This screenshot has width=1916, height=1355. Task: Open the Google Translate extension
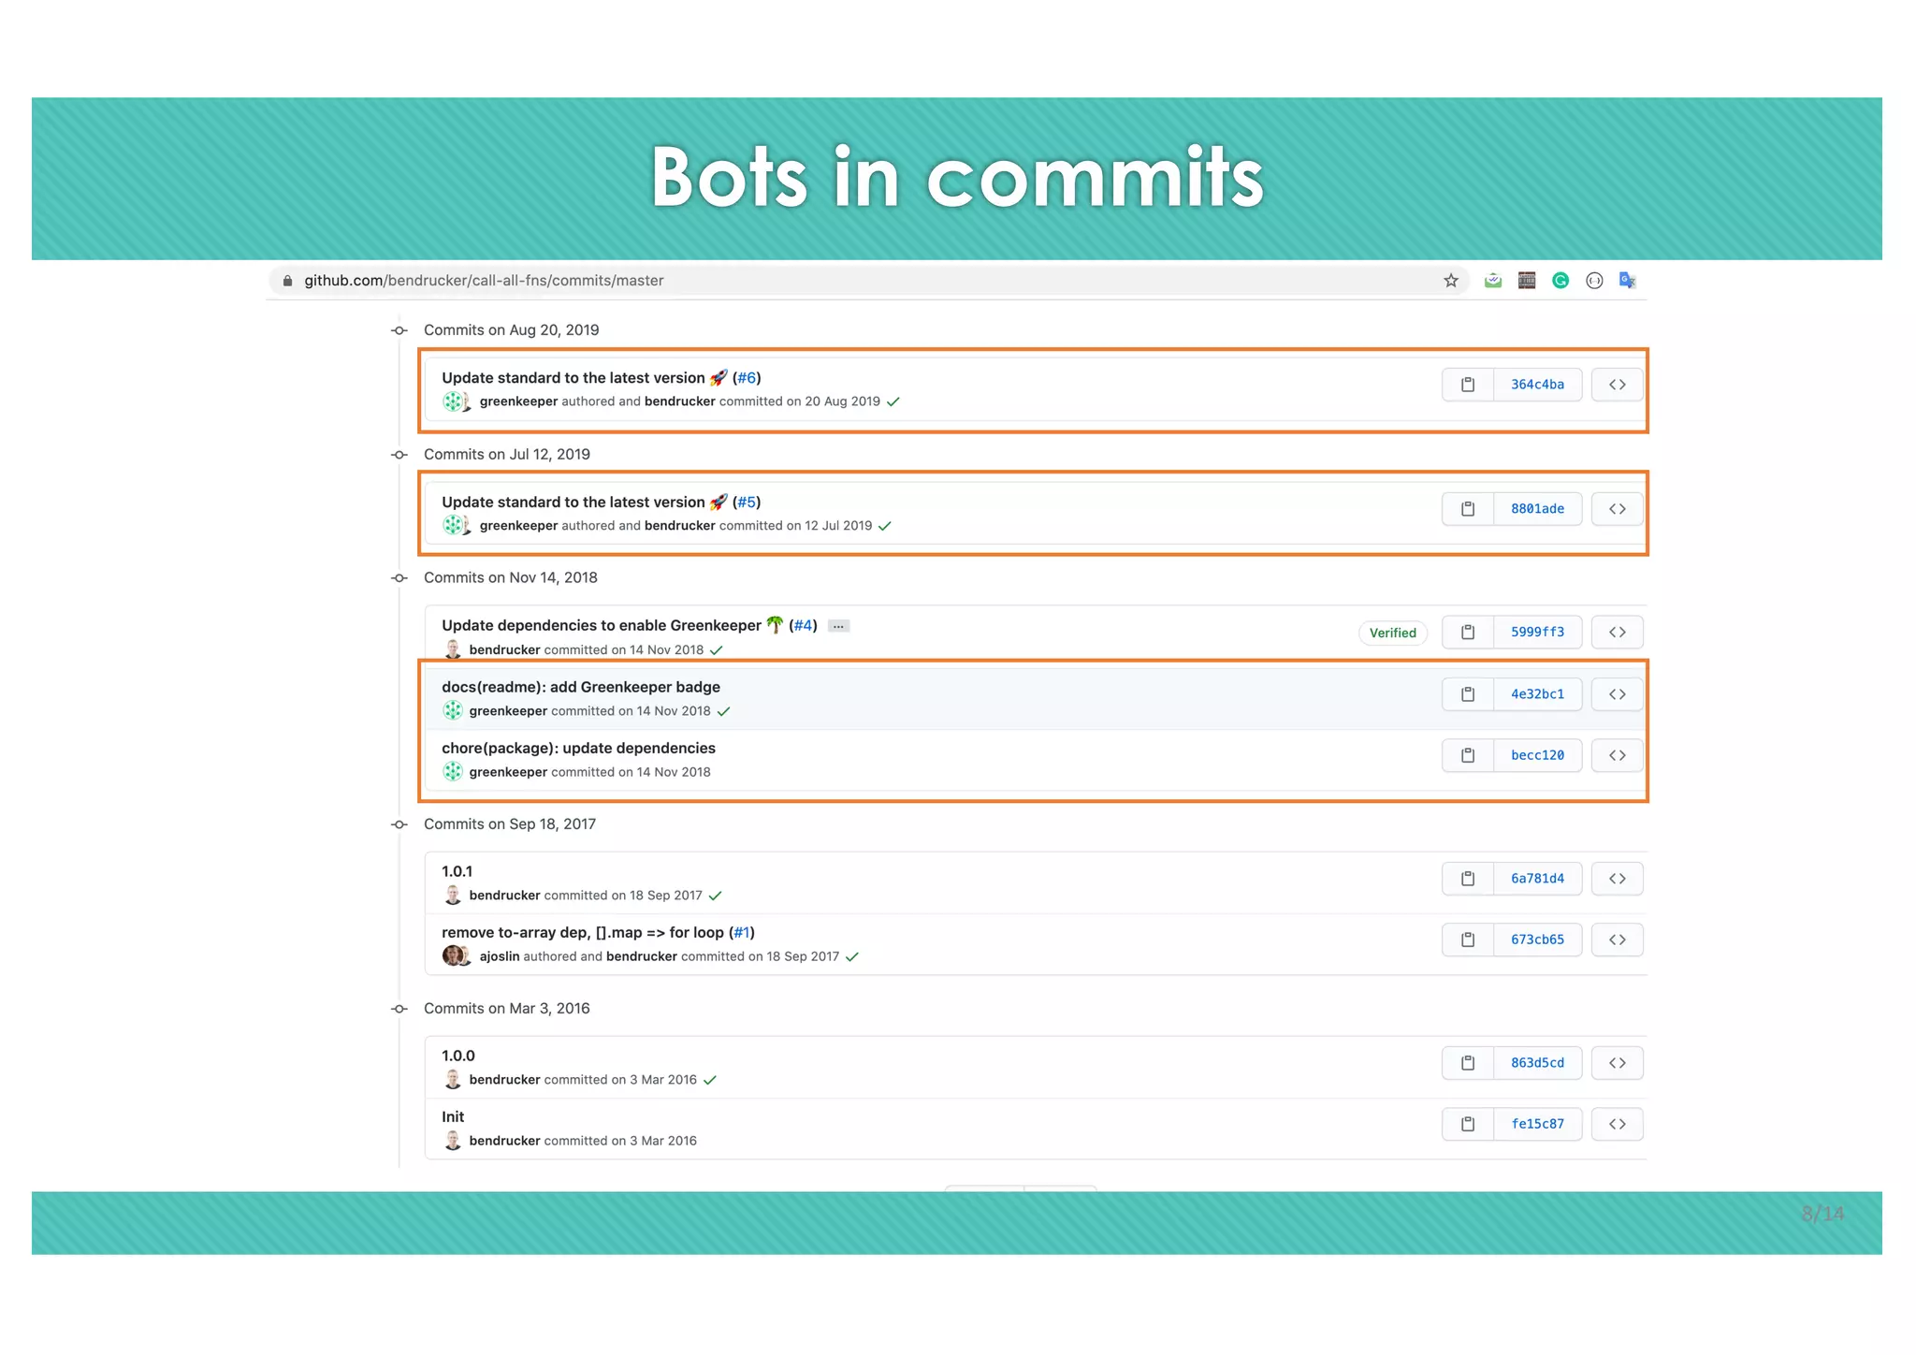(1628, 281)
